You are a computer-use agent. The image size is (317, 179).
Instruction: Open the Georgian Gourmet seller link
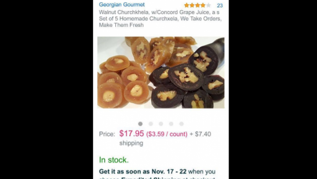point(122,5)
